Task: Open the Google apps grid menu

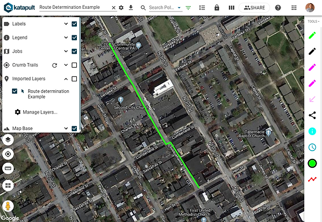Action: click(x=294, y=8)
